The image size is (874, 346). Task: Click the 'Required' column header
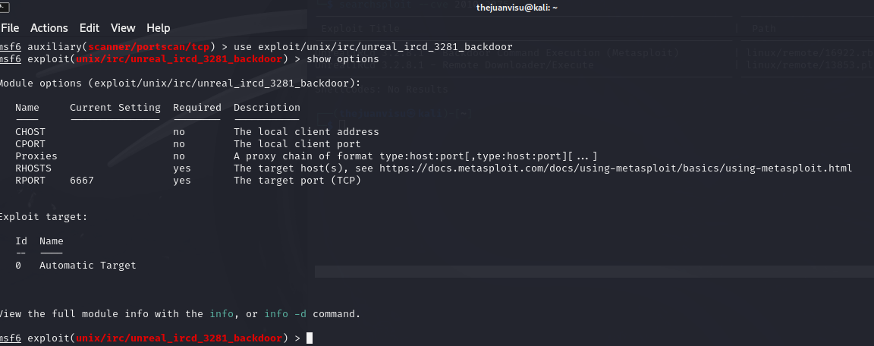click(x=197, y=108)
